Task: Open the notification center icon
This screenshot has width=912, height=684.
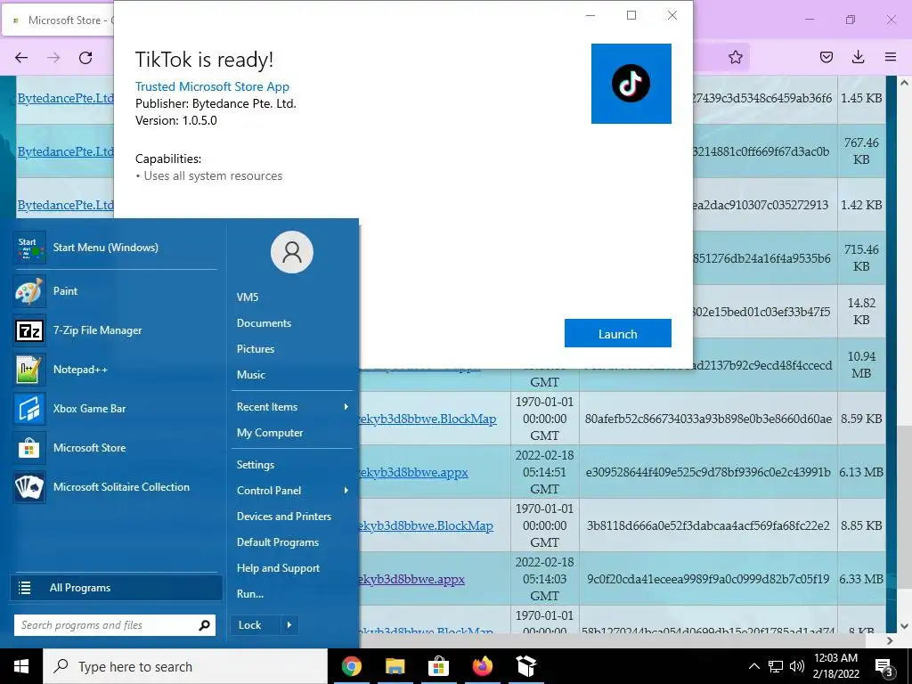Action: (884, 667)
